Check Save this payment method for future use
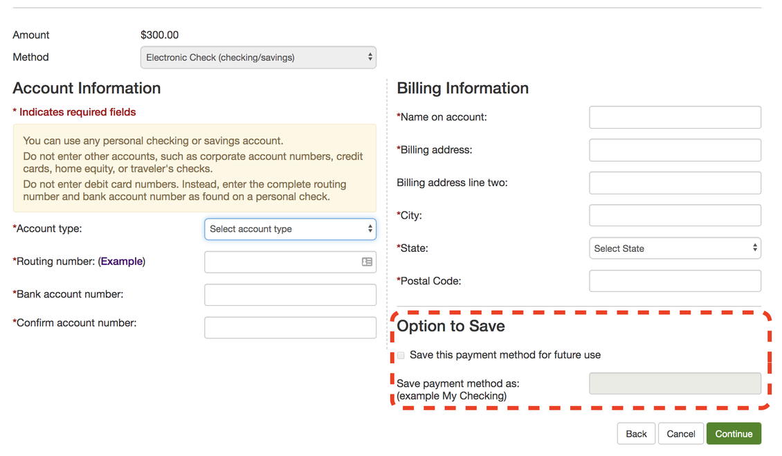Viewport: 782px width, 456px height. tap(401, 355)
